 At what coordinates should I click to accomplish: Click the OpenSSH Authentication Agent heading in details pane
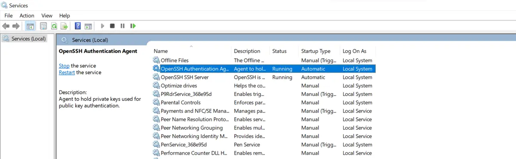click(98, 51)
